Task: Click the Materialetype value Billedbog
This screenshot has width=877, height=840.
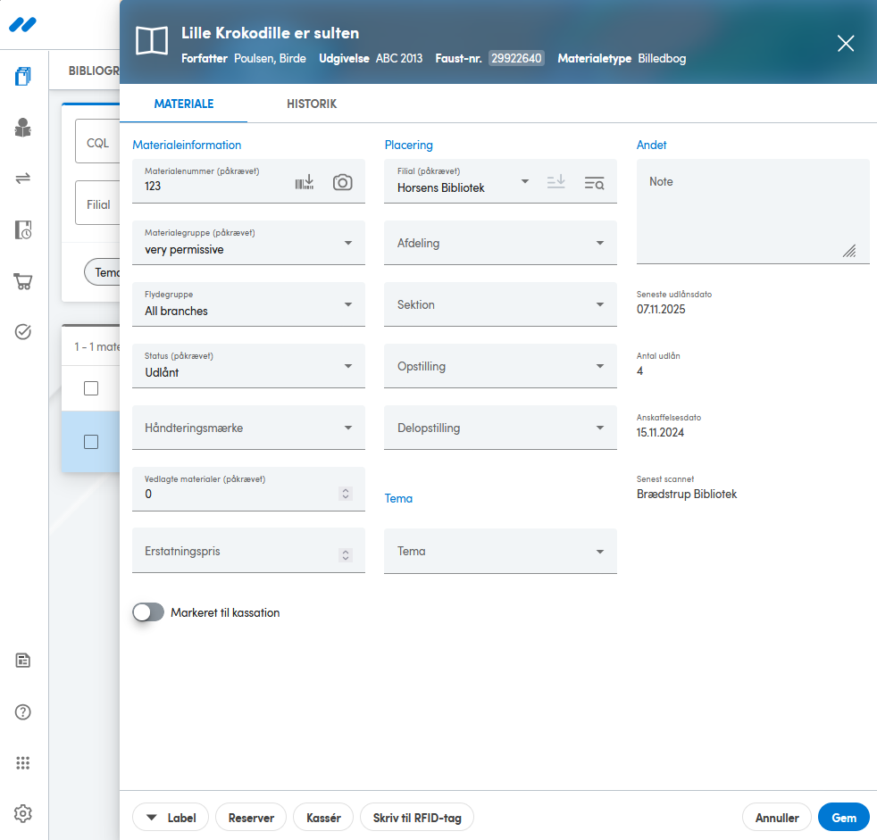Action: [662, 58]
